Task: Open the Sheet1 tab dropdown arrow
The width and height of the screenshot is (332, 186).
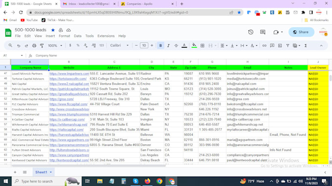Action: pyautogui.click(x=51, y=172)
